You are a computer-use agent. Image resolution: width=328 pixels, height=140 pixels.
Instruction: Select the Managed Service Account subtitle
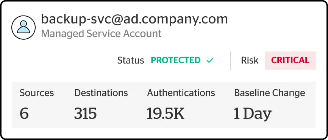click(x=101, y=34)
